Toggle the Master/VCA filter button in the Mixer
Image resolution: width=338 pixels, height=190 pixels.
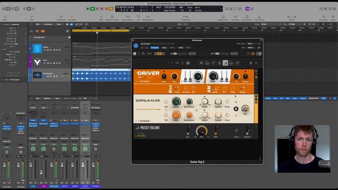pyautogui.click(x=314, y=99)
